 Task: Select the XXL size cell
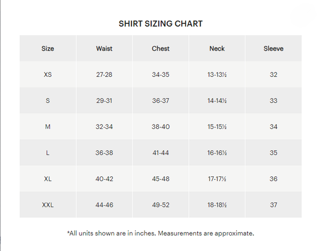pos(48,205)
